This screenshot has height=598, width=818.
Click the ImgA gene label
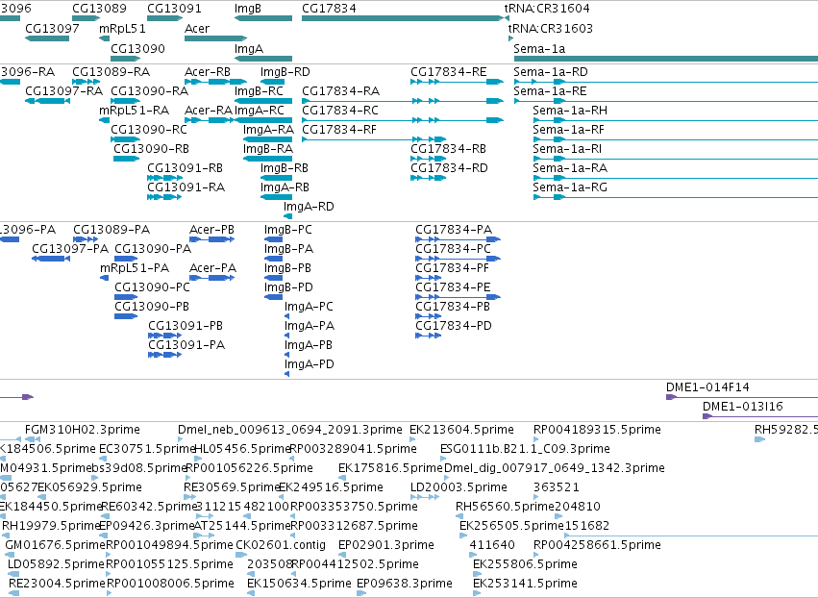[x=249, y=48]
